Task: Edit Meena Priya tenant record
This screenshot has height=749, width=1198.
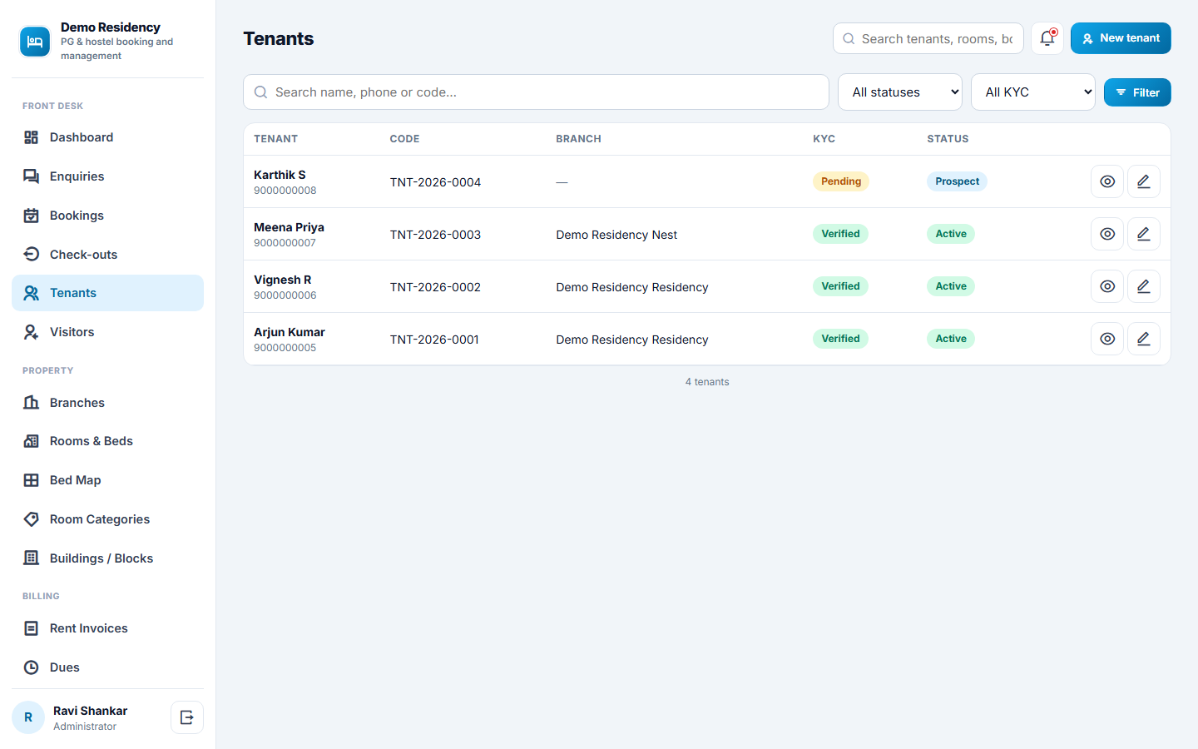Action: pos(1144,234)
